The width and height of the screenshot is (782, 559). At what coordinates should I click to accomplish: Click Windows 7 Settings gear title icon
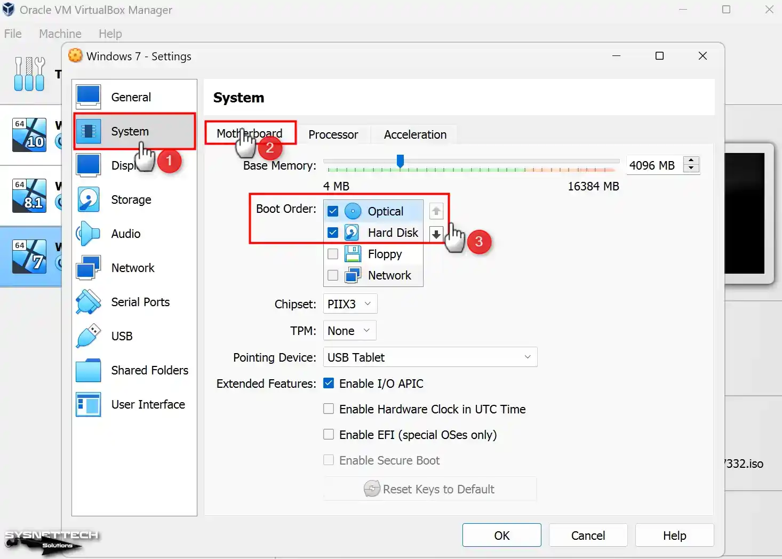click(x=76, y=55)
